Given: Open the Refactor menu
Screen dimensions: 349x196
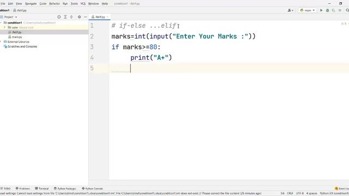Looking at the screenshot, I should click(x=55, y=4).
